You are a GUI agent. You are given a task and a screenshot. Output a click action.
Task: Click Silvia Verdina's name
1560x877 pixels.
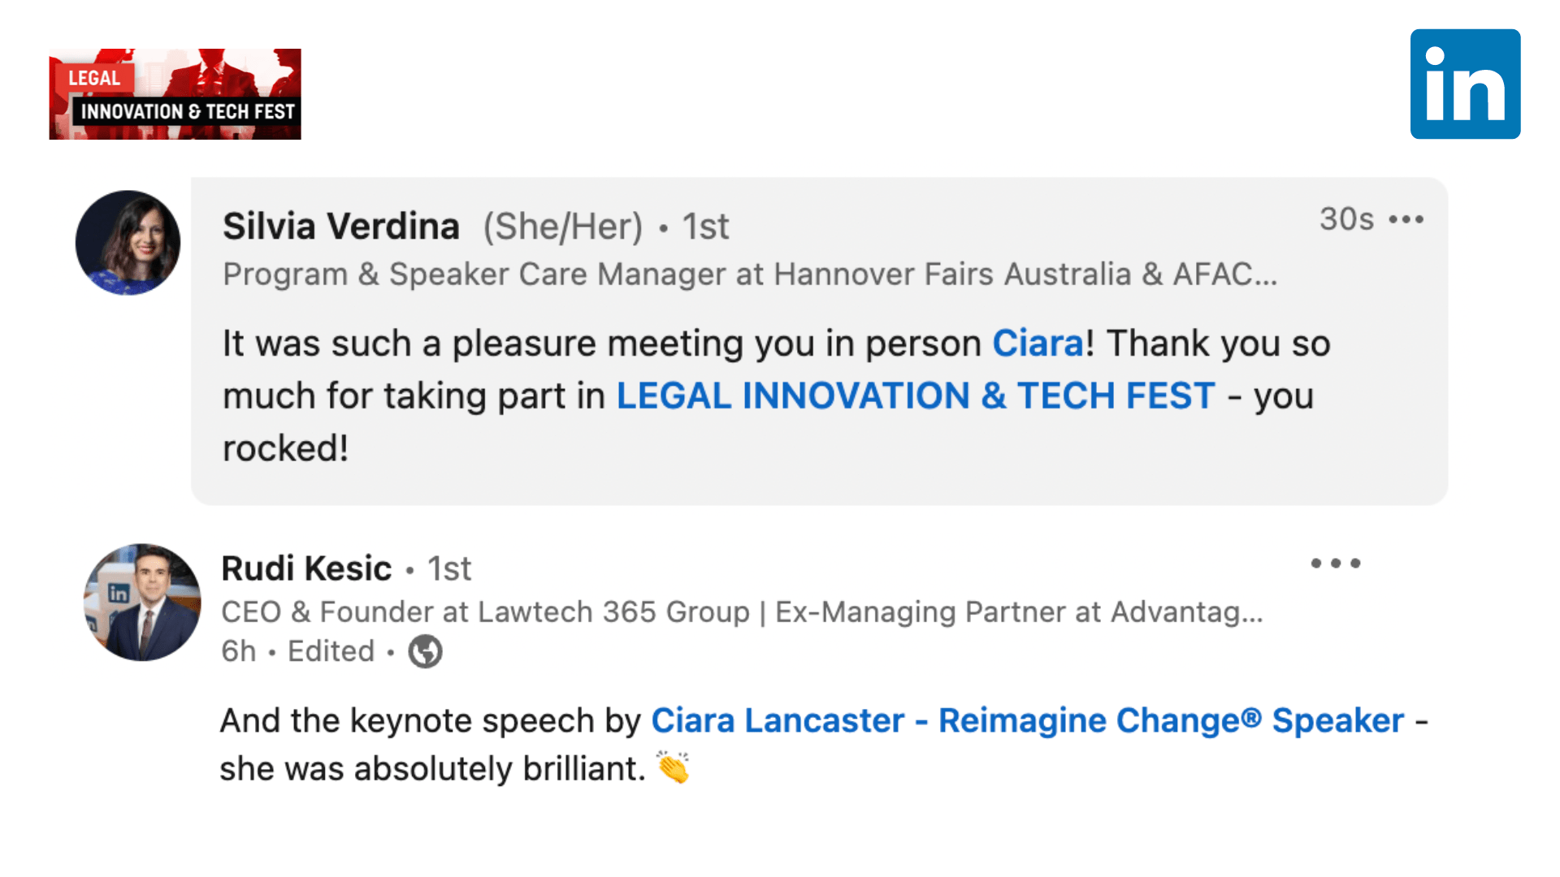point(341,226)
